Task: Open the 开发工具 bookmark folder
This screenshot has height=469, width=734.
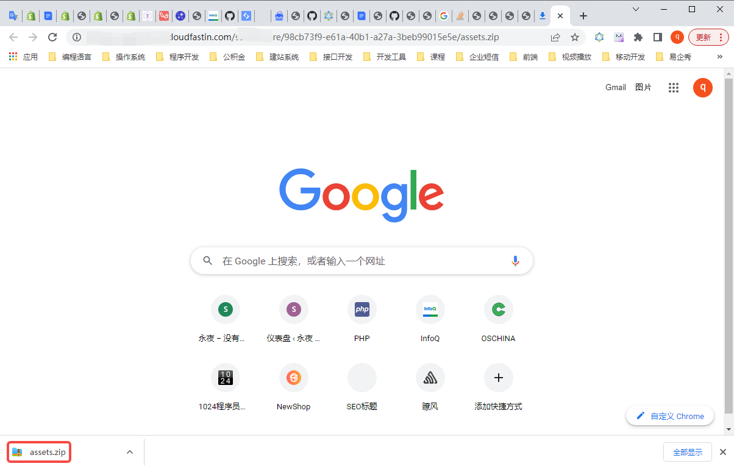Action: (x=385, y=57)
